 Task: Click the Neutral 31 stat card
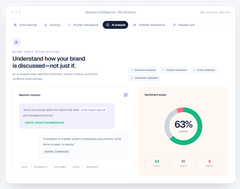(x=183, y=163)
